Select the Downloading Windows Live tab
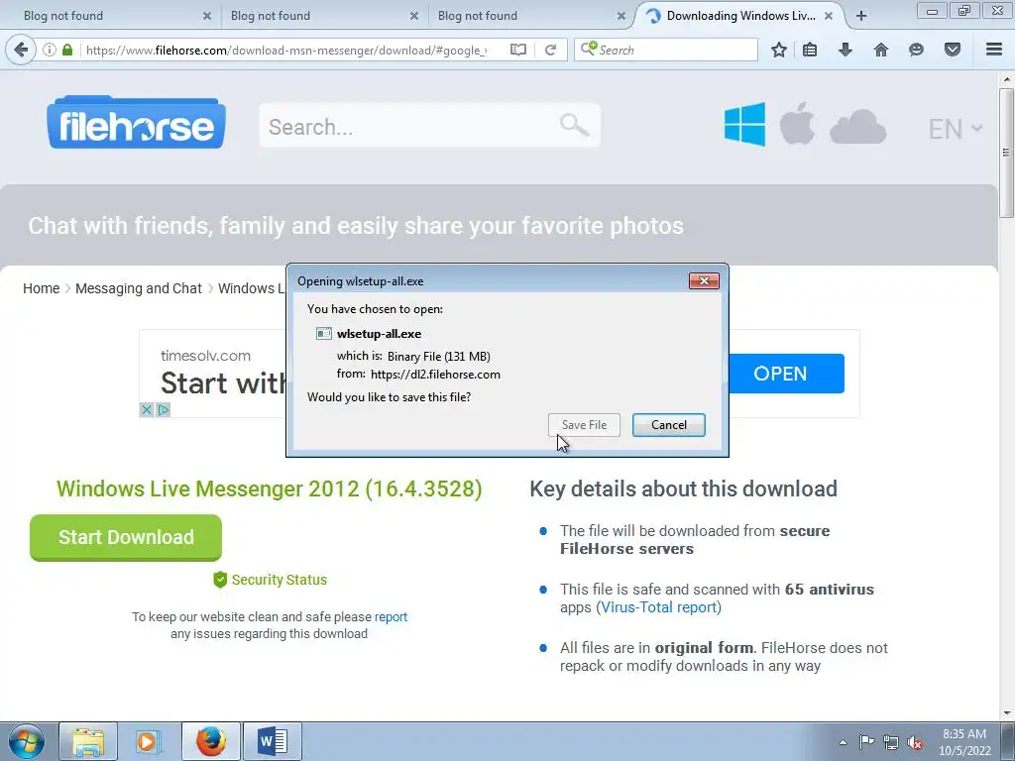 point(739,16)
